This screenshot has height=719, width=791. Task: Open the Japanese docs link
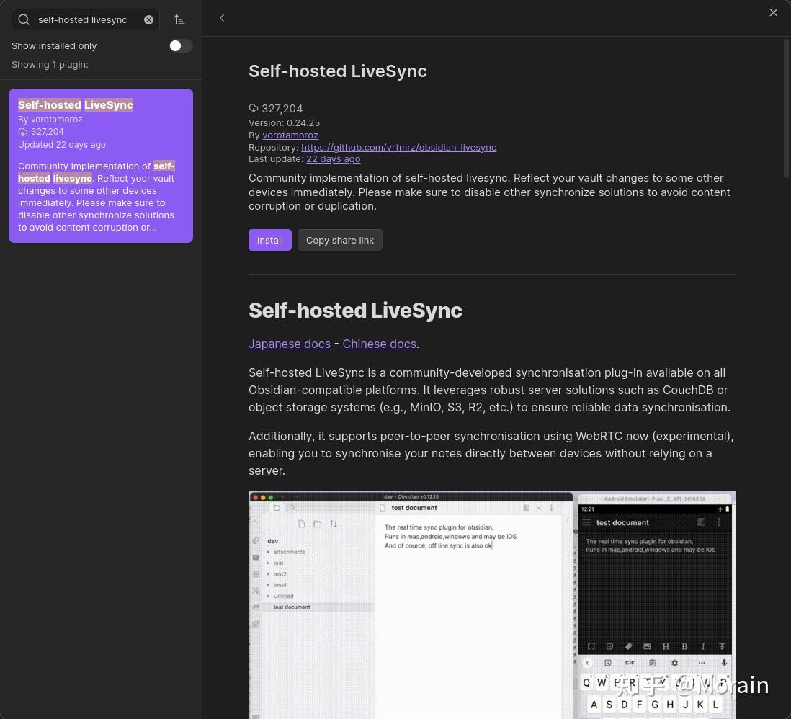(290, 344)
